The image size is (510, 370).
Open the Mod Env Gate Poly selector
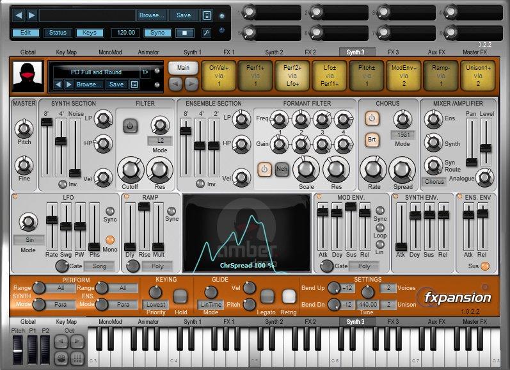[363, 266]
